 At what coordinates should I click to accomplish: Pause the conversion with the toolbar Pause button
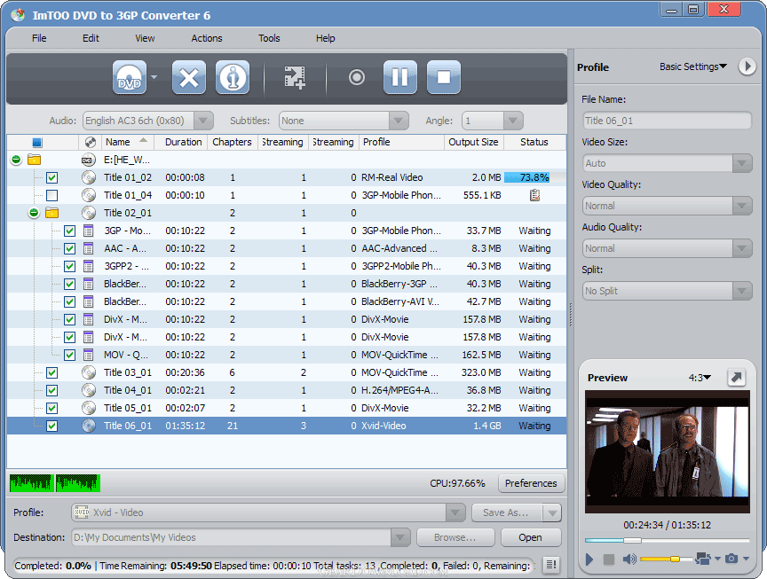click(x=400, y=77)
